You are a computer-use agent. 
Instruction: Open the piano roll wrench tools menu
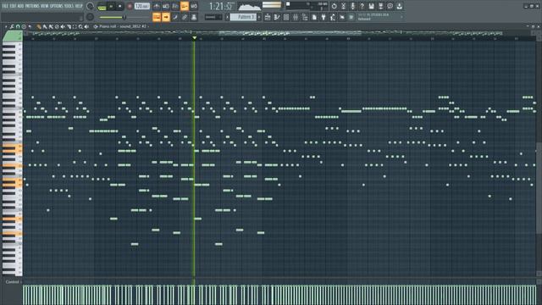[12, 26]
